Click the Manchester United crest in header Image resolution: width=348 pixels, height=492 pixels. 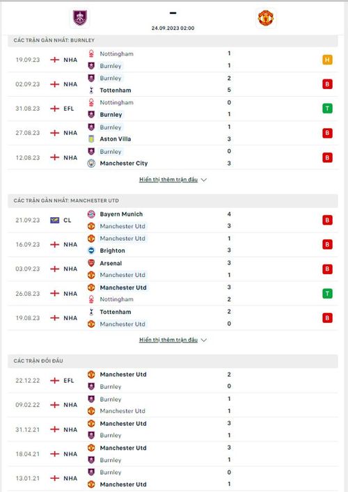(x=265, y=18)
